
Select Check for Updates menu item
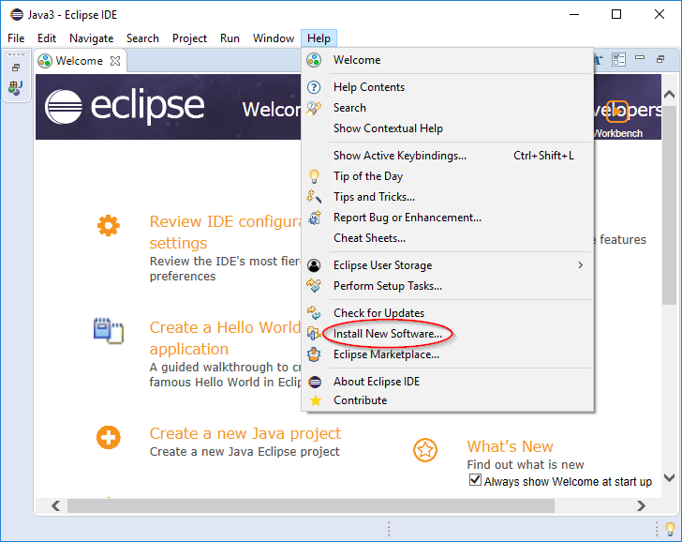click(378, 313)
